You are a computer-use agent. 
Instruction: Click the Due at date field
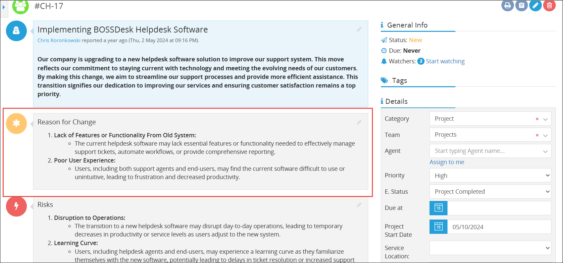point(499,208)
